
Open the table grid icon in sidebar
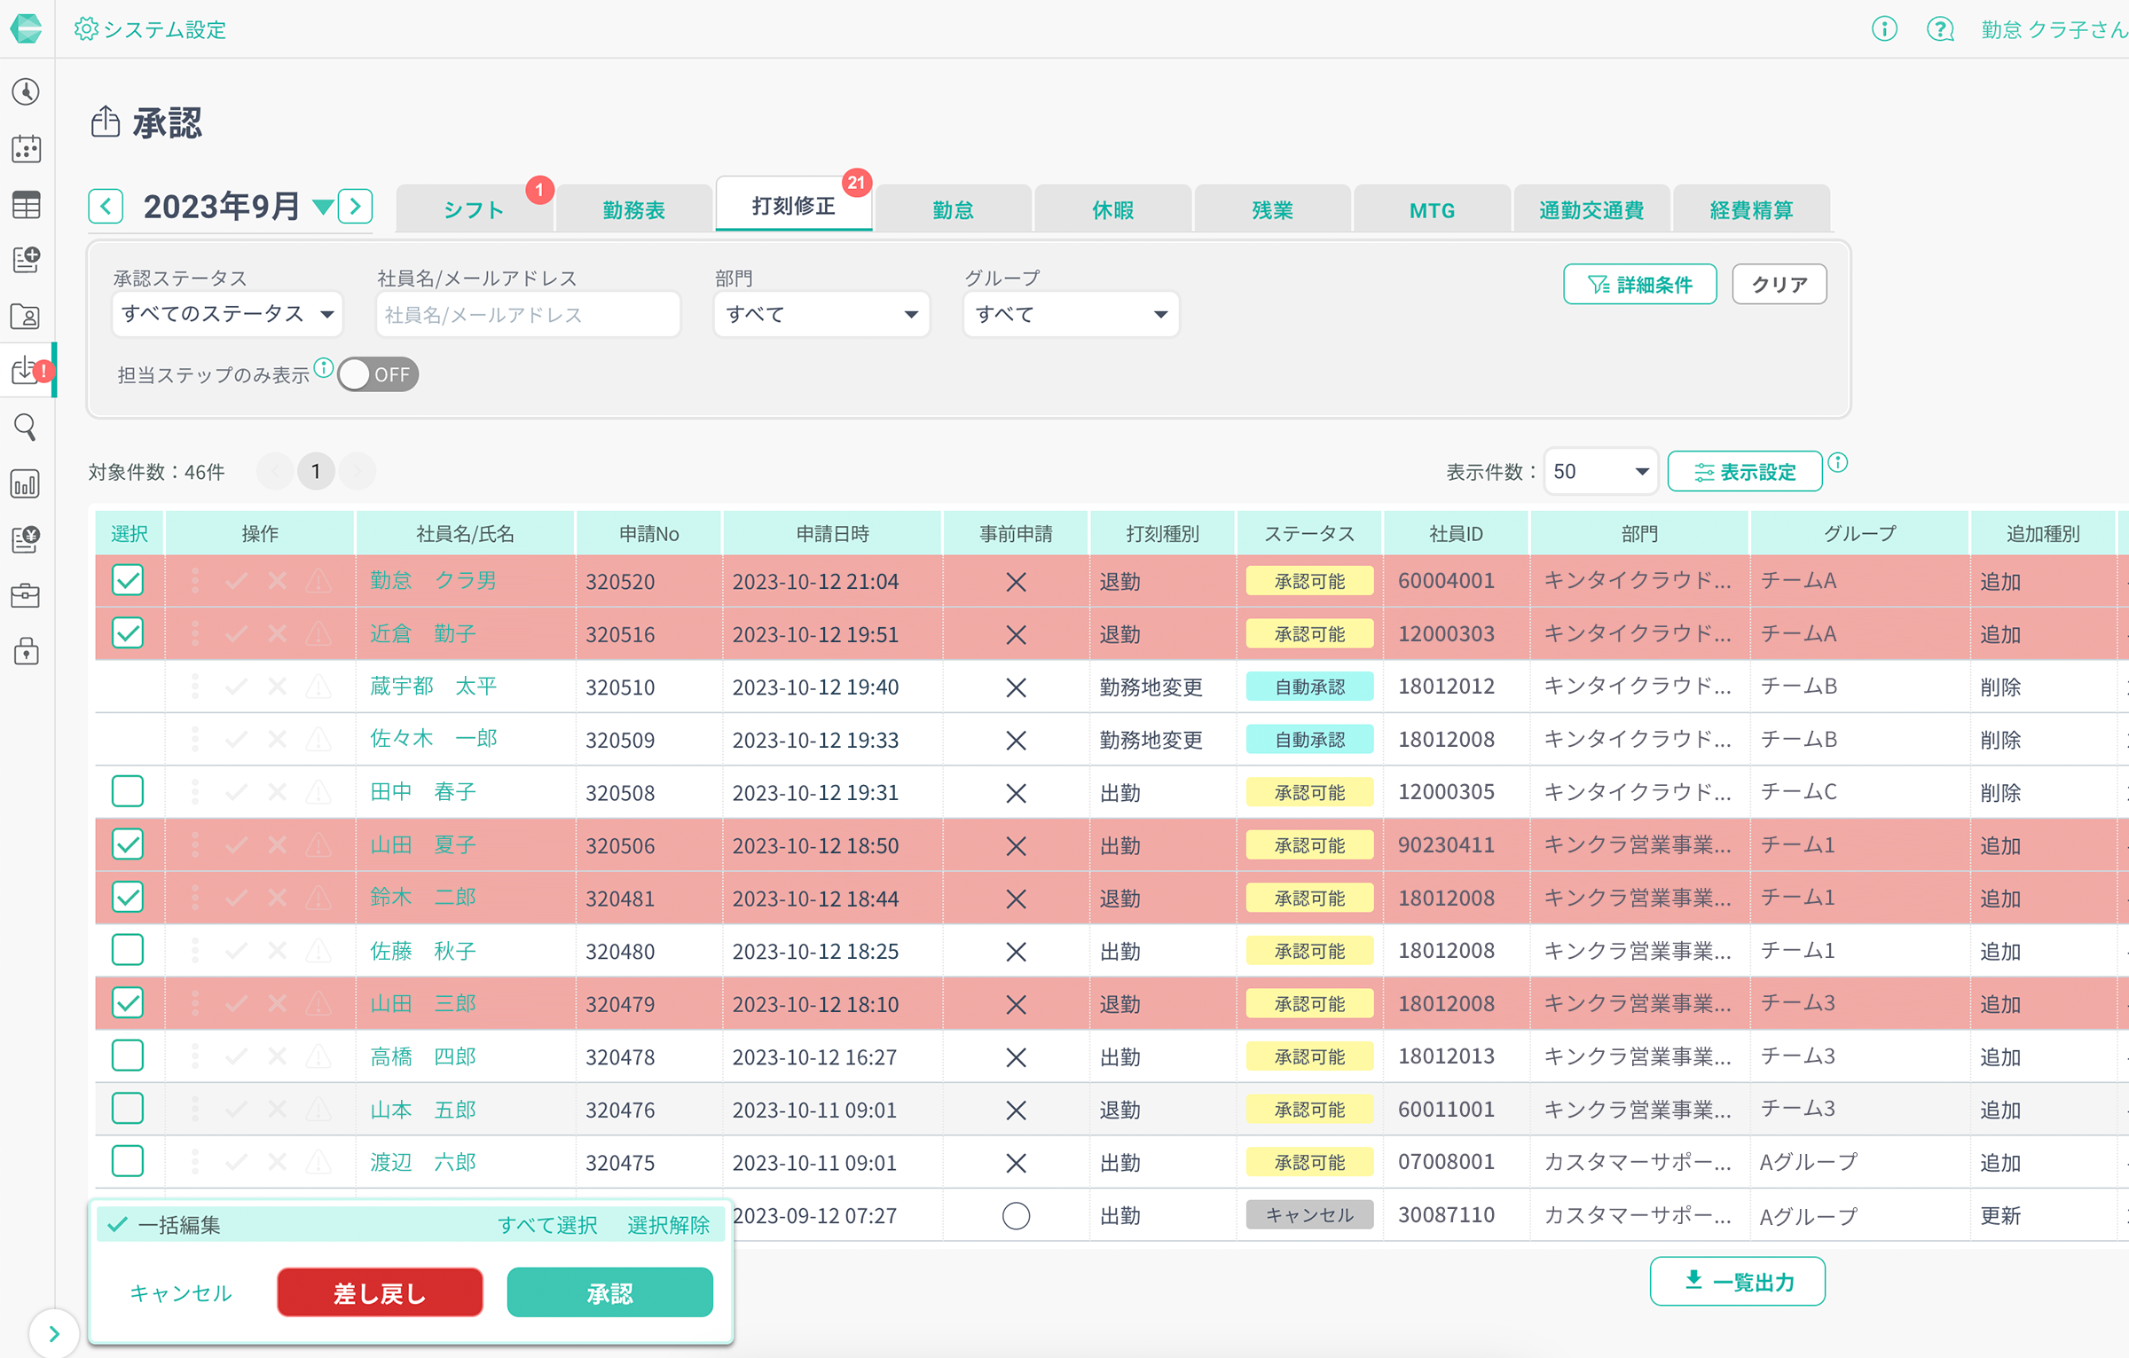click(x=26, y=205)
